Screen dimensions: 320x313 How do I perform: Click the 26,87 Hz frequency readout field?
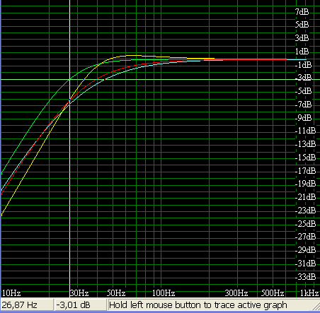point(27,305)
